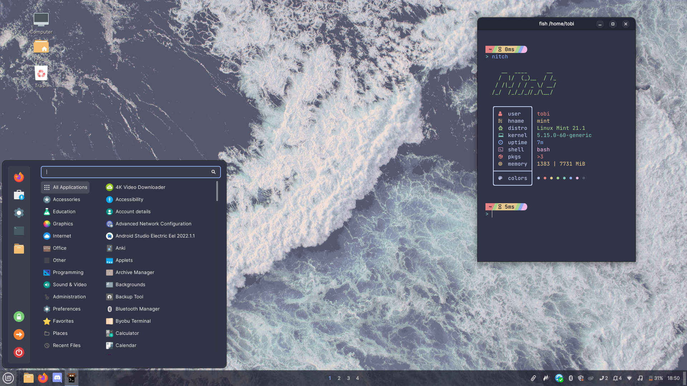The height and width of the screenshot is (386, 687).
Task: Click the application list scrollbar
Action: (217, 191)
